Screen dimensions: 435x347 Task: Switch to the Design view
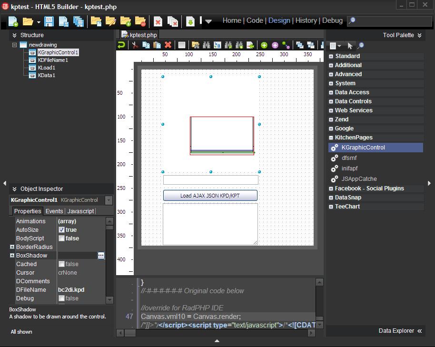click(279, 20)
